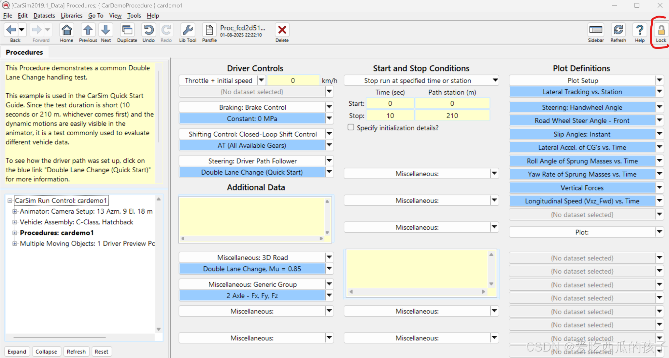This screenshot has height=358, width=669.
Task: Enable Specify initialization details checkbox
Action: pyautogui.click(x=351, y=127)
